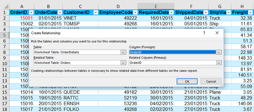Cancel the Create Relationship dialog

coord(211,81)
